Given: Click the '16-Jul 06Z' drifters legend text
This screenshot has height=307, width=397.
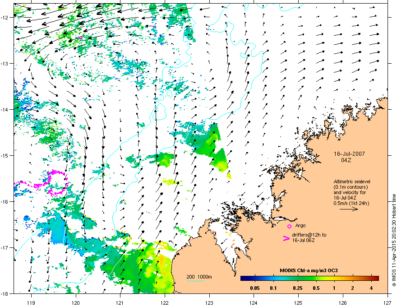Looking at the screenshot, I should pyautogui.click(x=303, y=240).
